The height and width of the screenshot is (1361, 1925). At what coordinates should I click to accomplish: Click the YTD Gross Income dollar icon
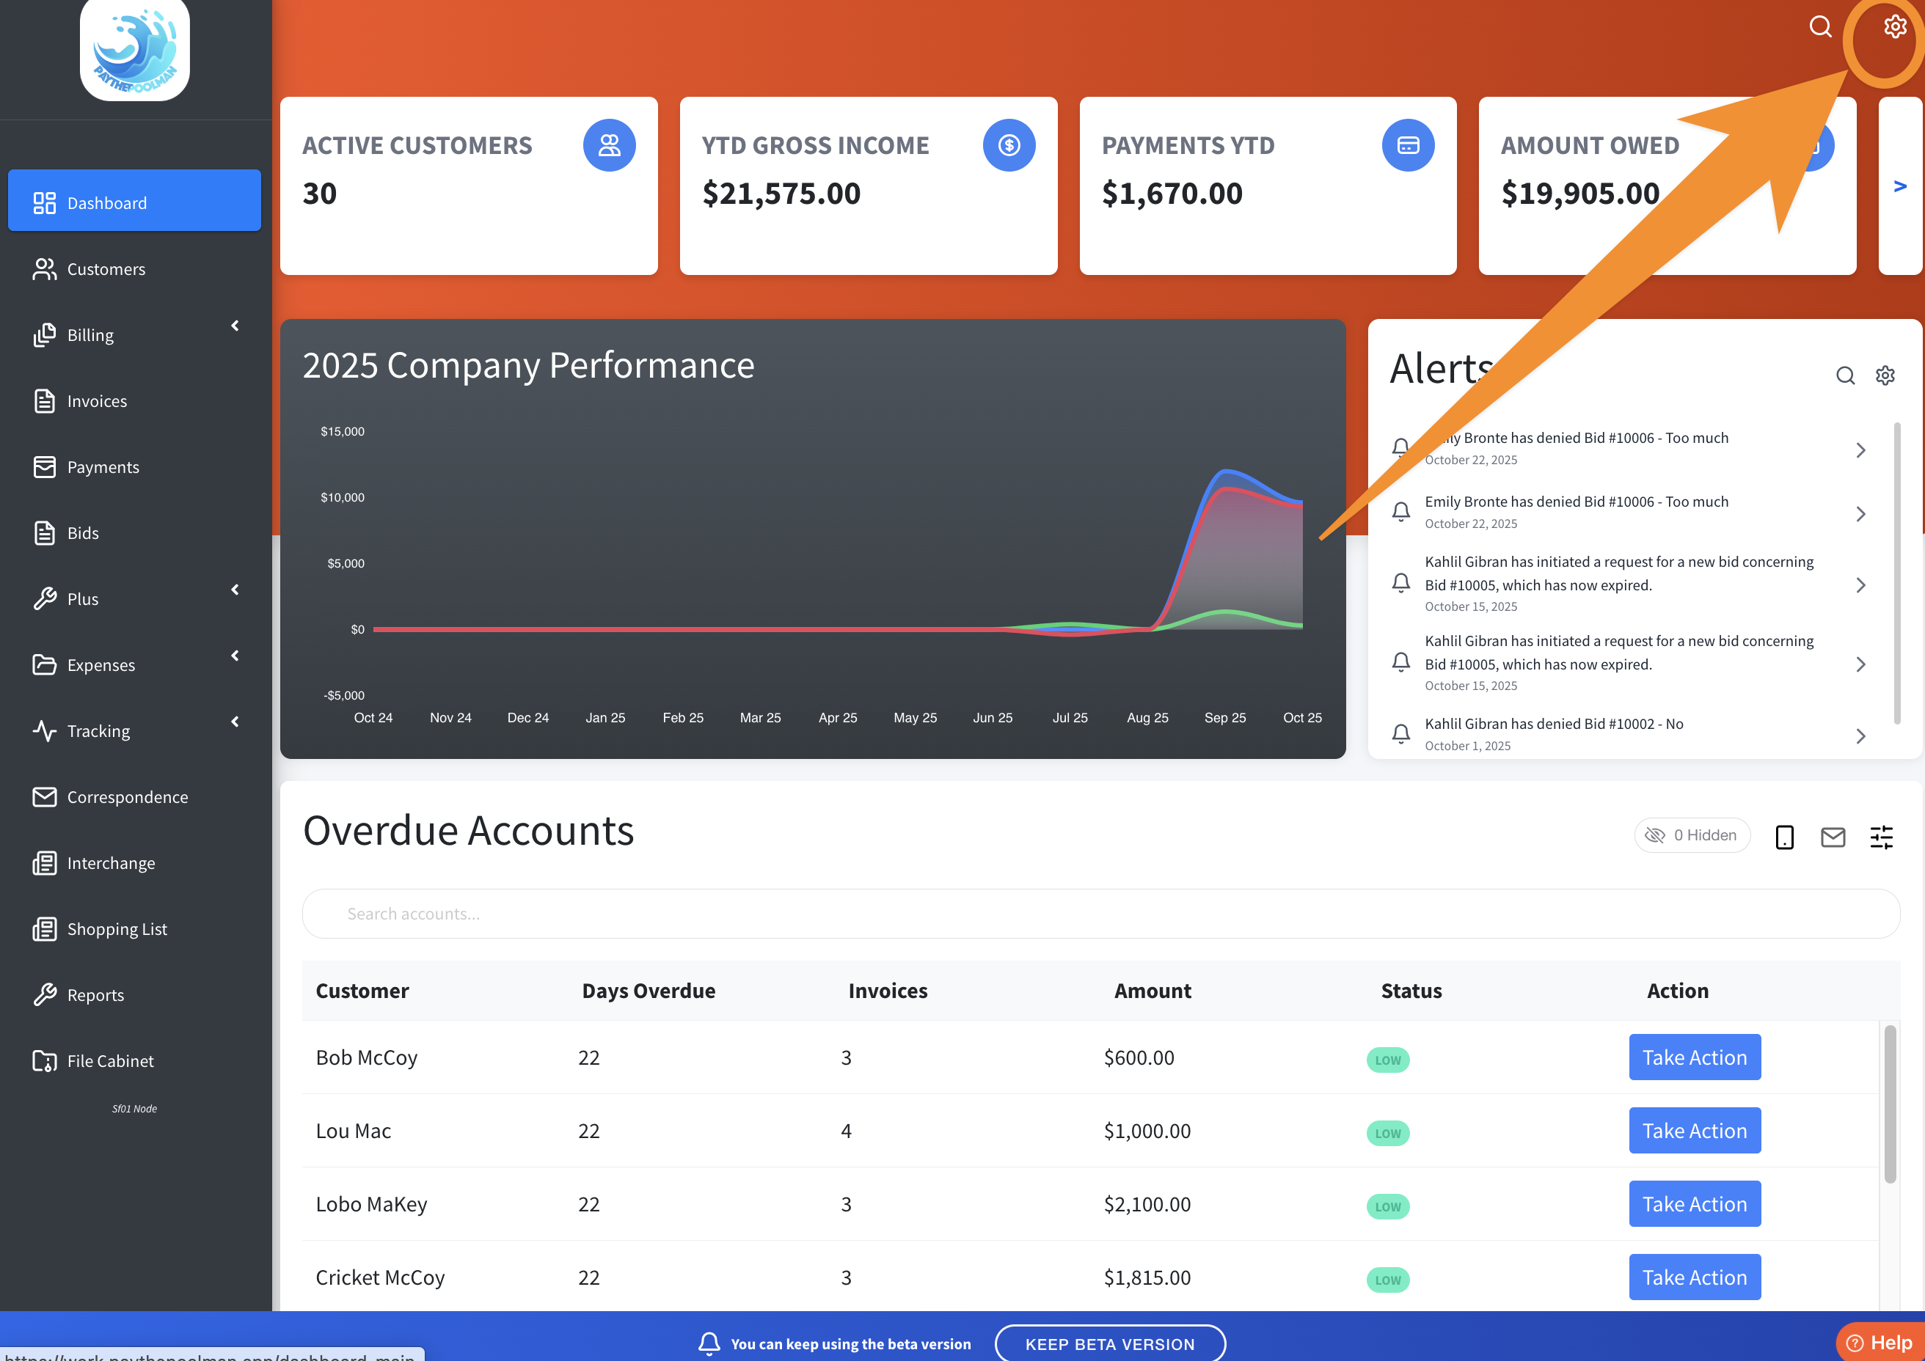click(1009, 146)
